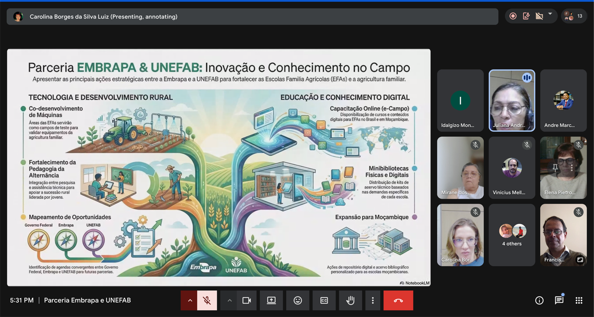This screenshot has height=317, width=594.
Task: Turn on closed captions
Action: click(x=324, y=300)
